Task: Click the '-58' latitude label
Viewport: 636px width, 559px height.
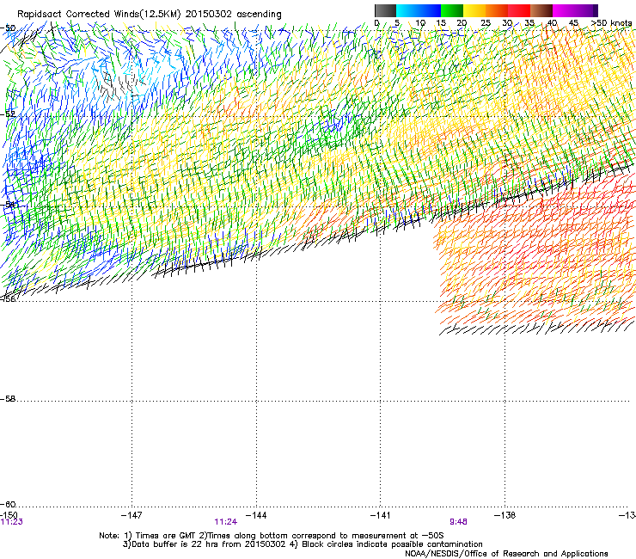Action: [x=8, y=399]
